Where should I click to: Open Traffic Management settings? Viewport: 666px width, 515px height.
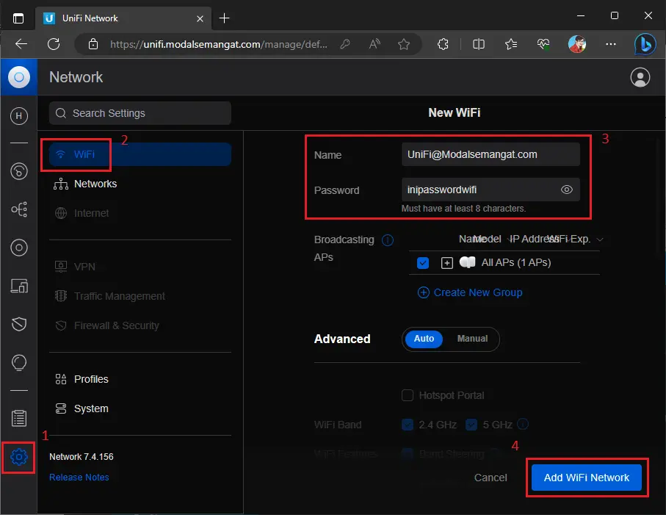click(140, 296)
